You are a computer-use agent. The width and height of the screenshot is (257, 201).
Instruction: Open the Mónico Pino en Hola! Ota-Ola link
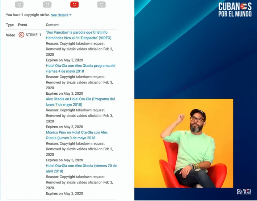[x=77, y=135]
